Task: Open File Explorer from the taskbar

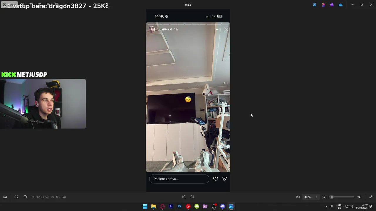Action: (154, 206)
